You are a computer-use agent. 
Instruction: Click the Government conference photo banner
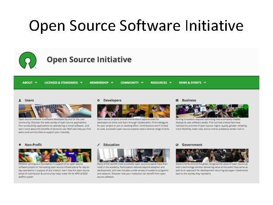click(x=212, y=156)
